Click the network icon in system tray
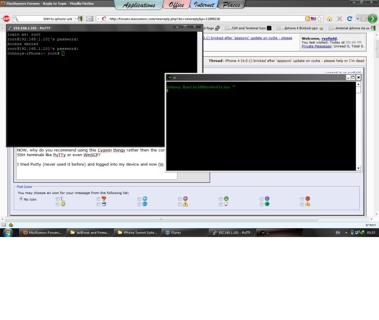This screenshot has height=320, width=379. click(357, 233)
